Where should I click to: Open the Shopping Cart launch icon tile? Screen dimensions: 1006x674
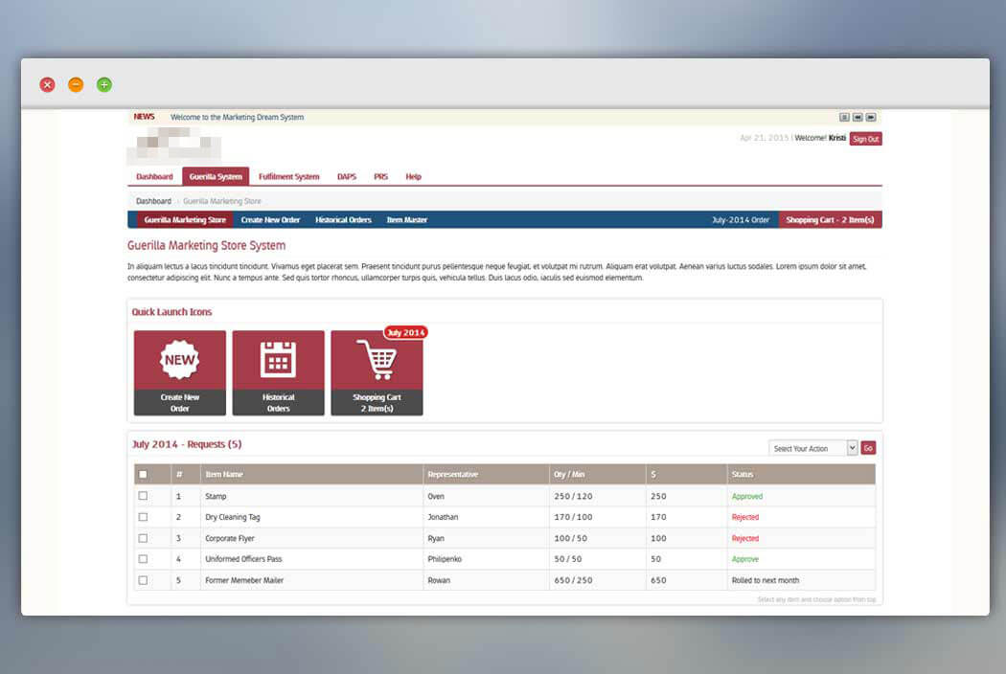[x=377, y=372]
